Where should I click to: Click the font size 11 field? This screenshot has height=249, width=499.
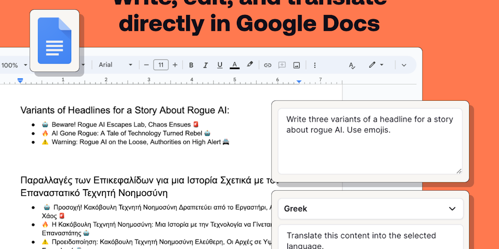click(160, 65)
